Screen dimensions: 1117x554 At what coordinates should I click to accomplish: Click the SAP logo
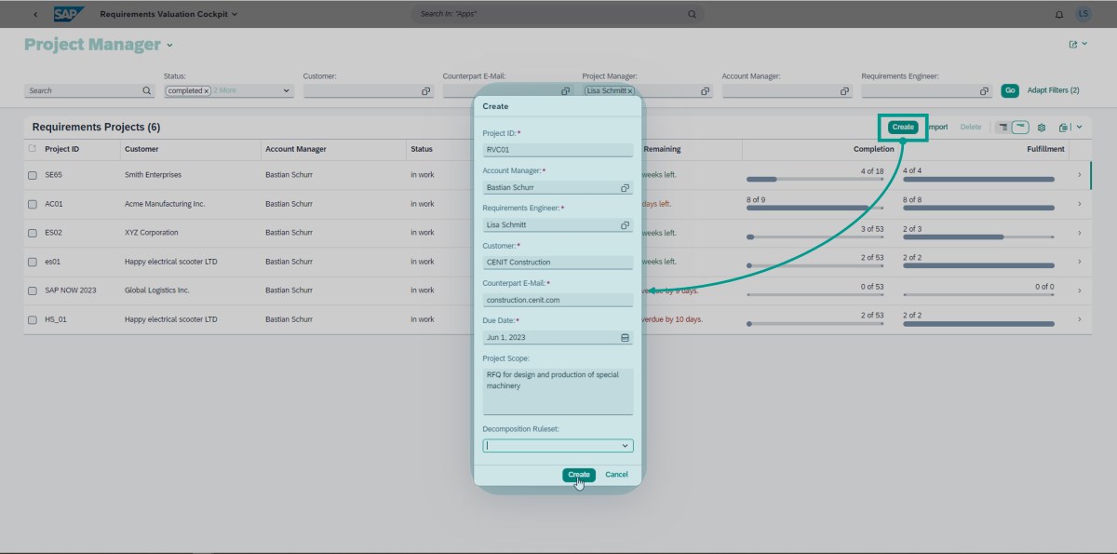[x=69, y=14]
